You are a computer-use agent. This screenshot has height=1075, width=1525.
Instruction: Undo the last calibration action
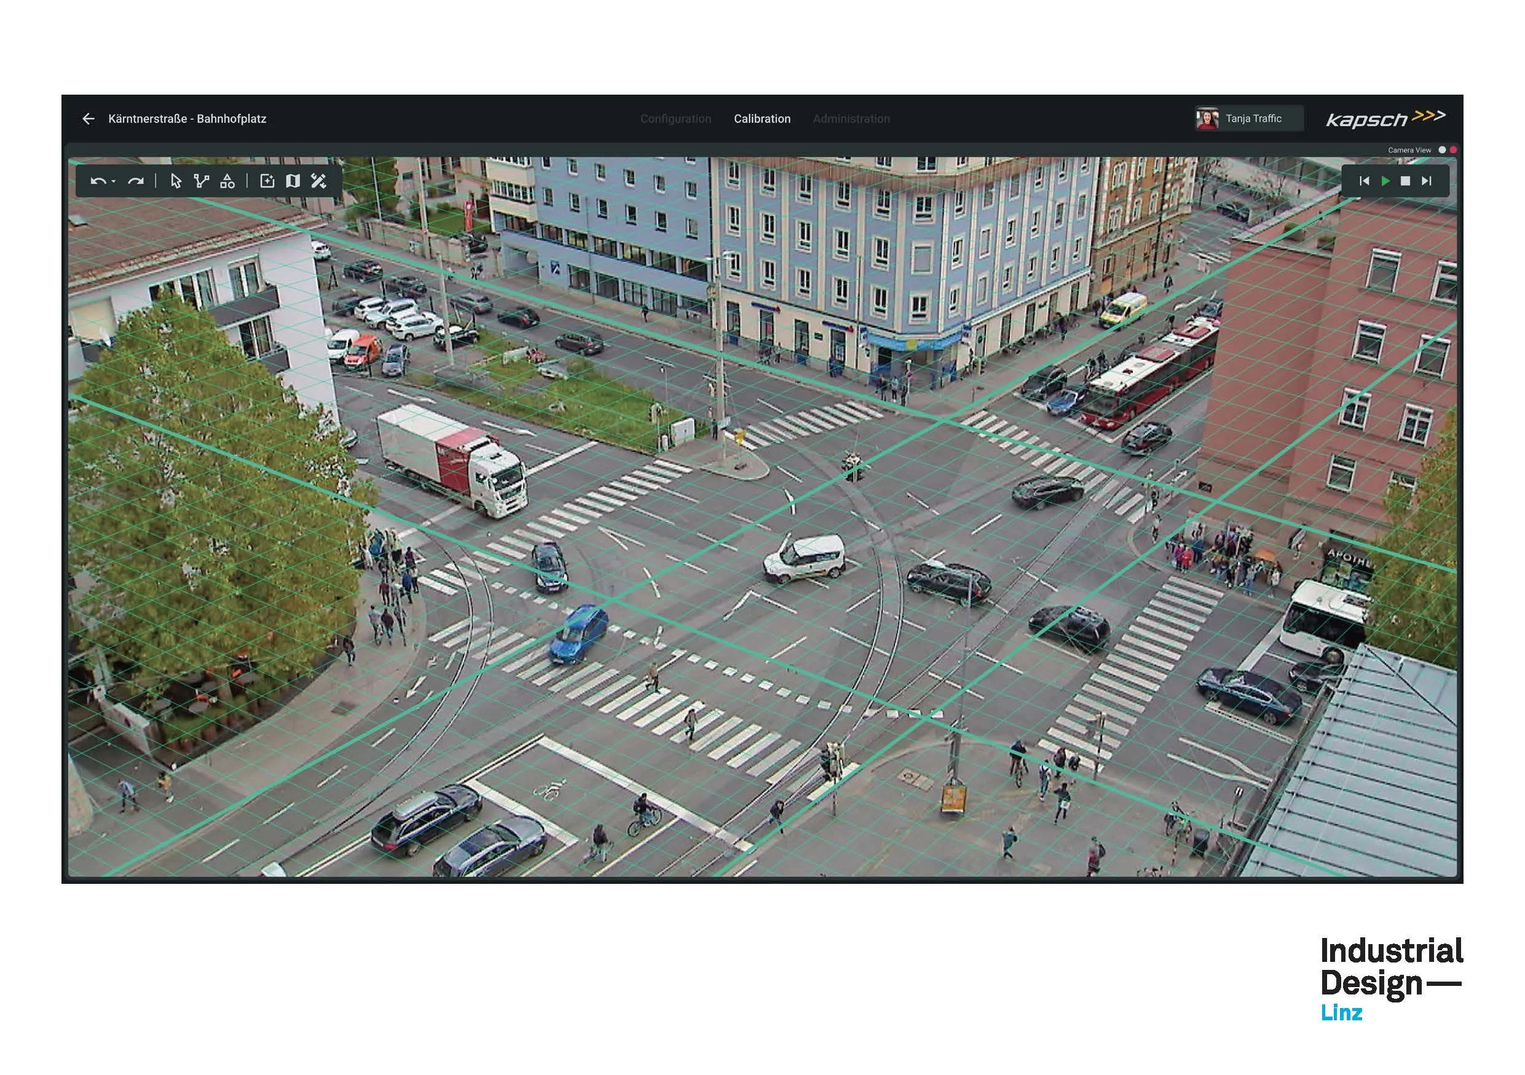(x=98, y=181)
